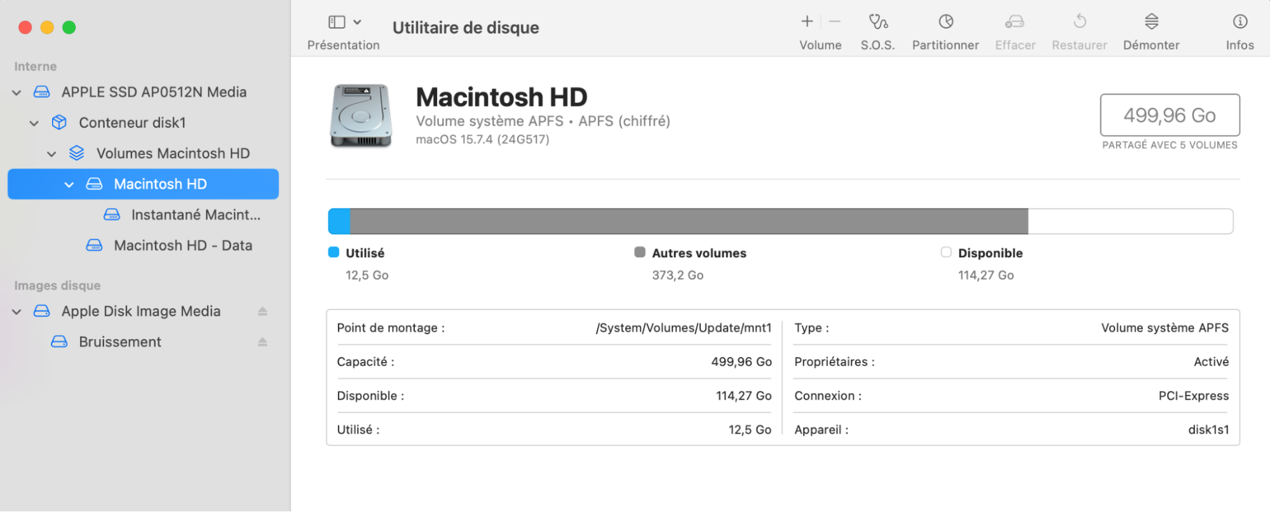Click the blue used segment of storage bar
This screenshot has height=512, width=1270.
(339, 221)
